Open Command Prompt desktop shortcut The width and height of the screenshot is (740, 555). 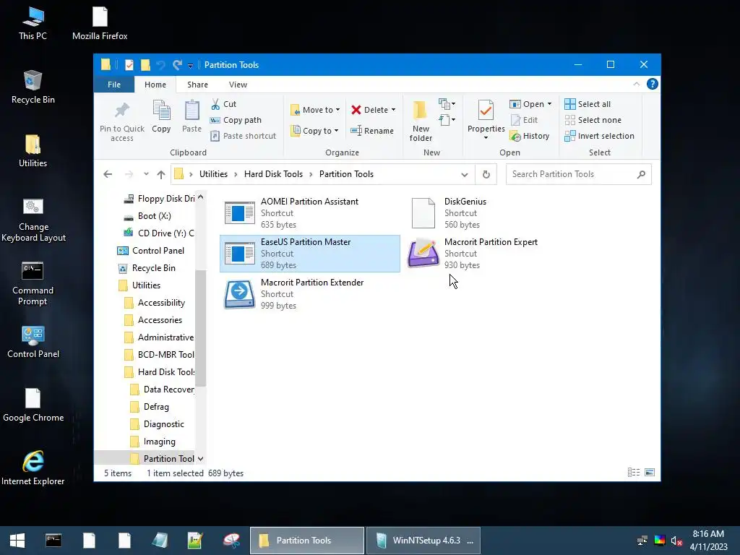point(33,283)
